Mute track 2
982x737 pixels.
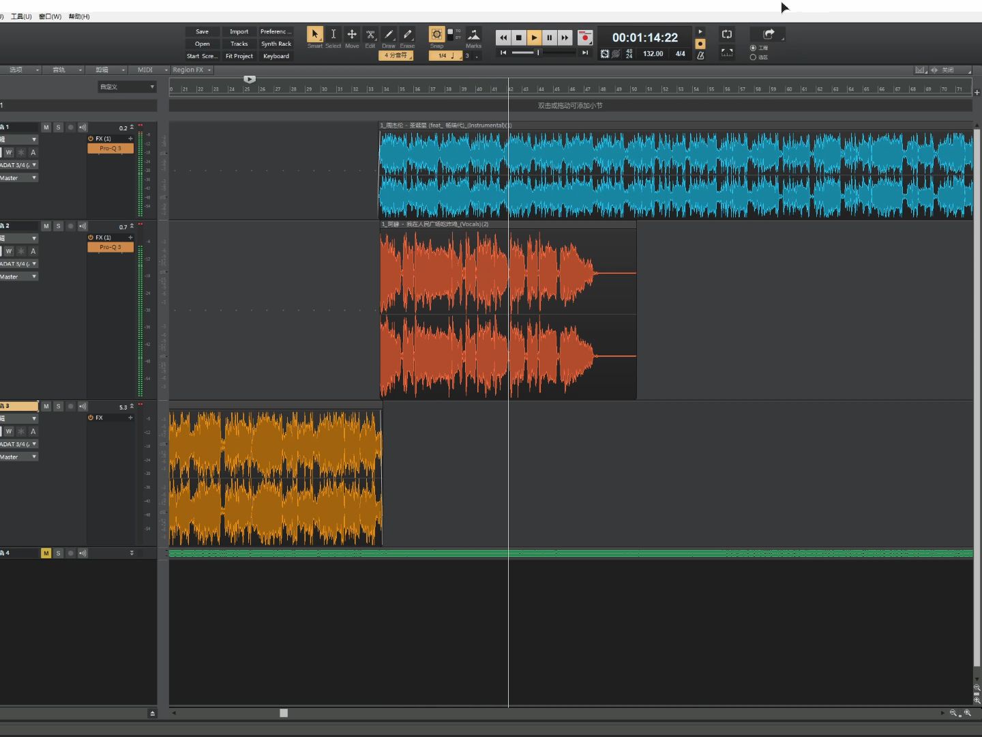[x=46, y=226]
